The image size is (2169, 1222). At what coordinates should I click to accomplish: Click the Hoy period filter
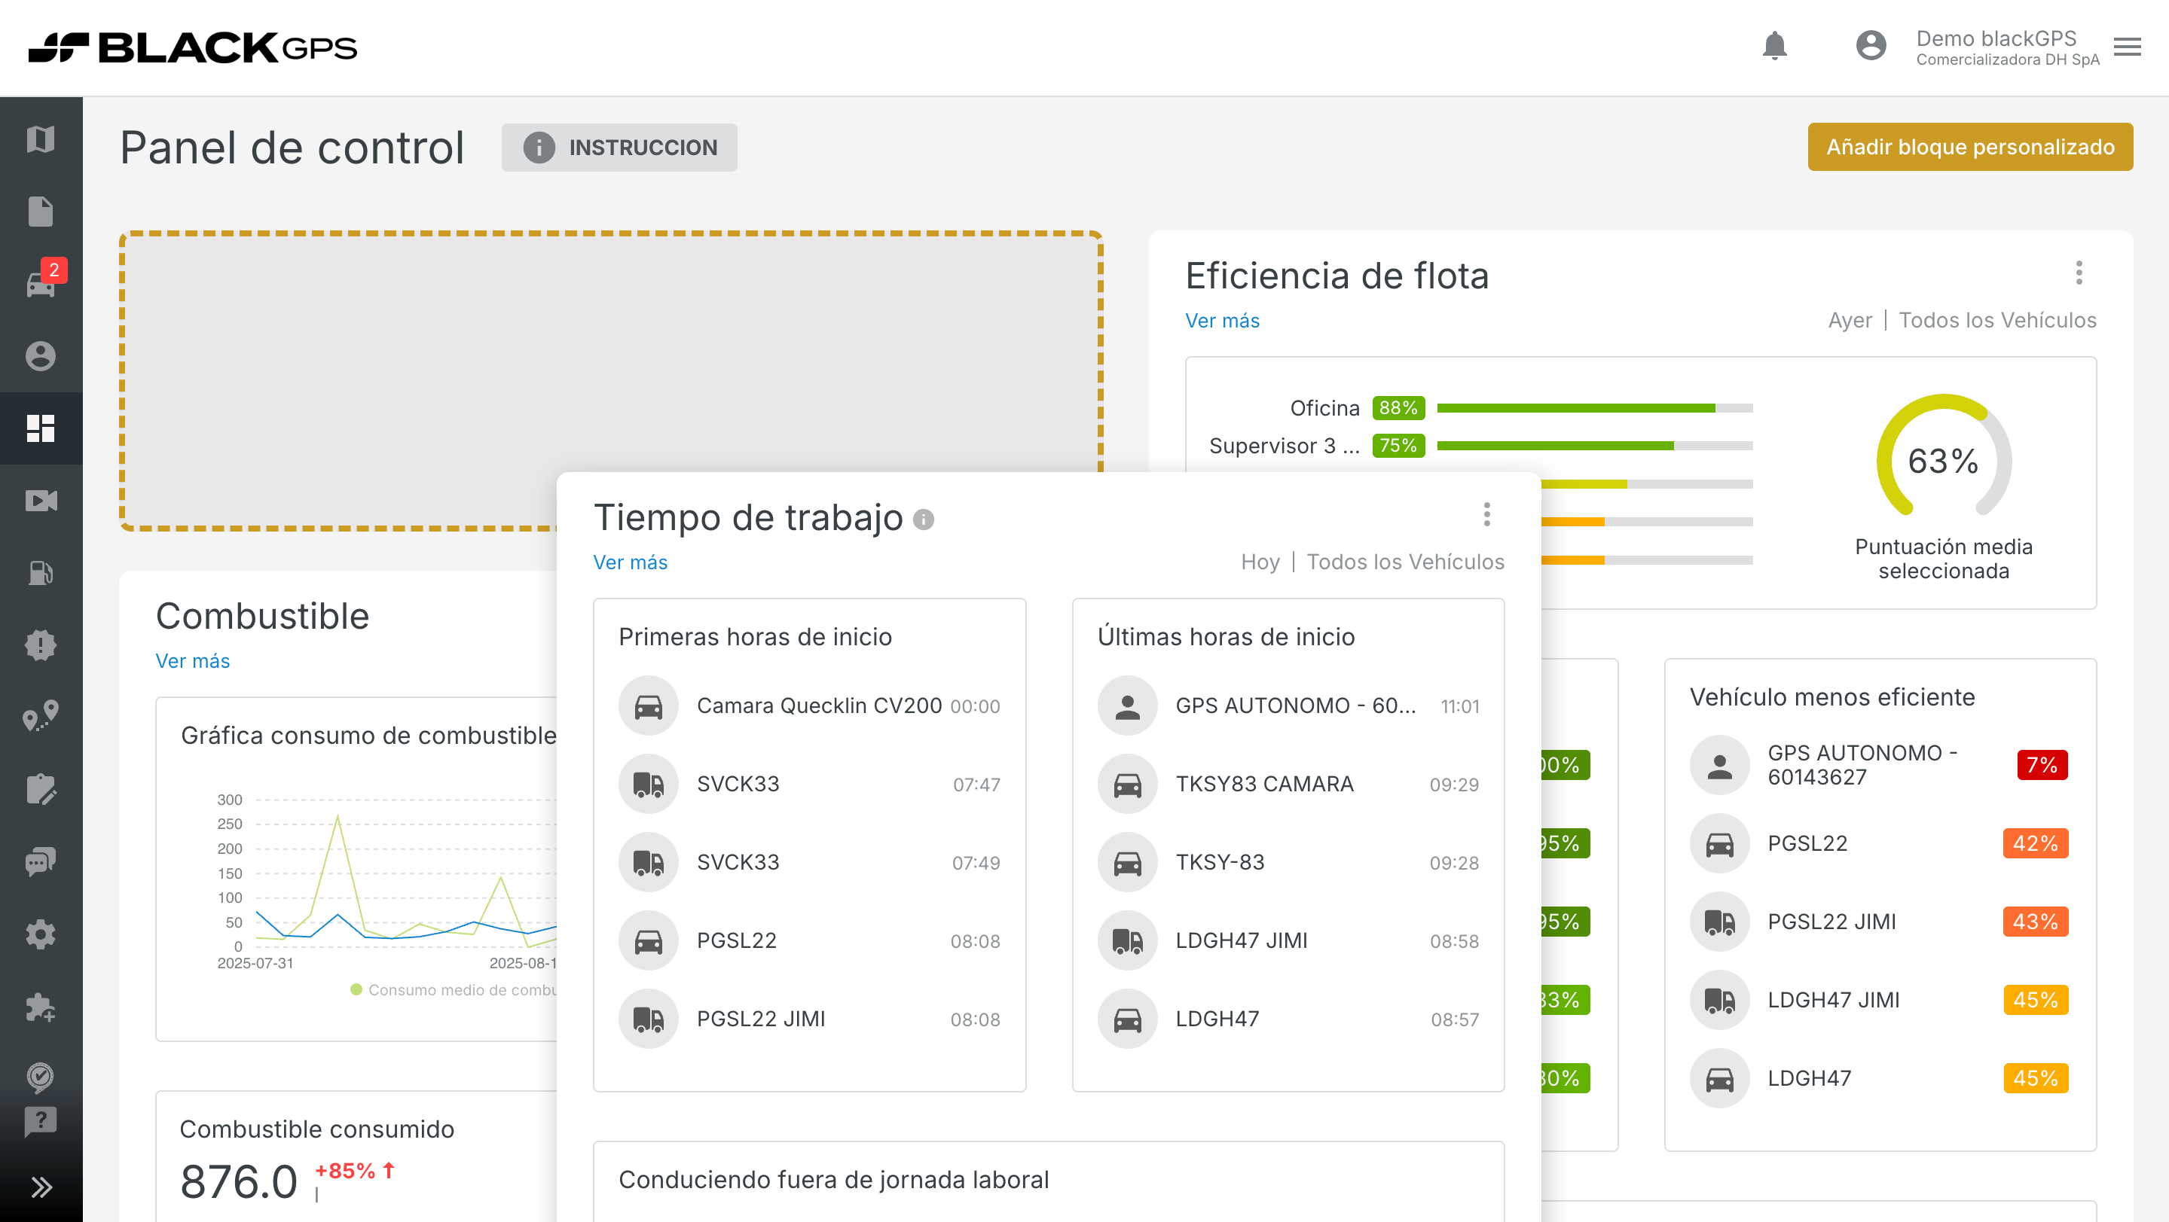coord(1260,562)
